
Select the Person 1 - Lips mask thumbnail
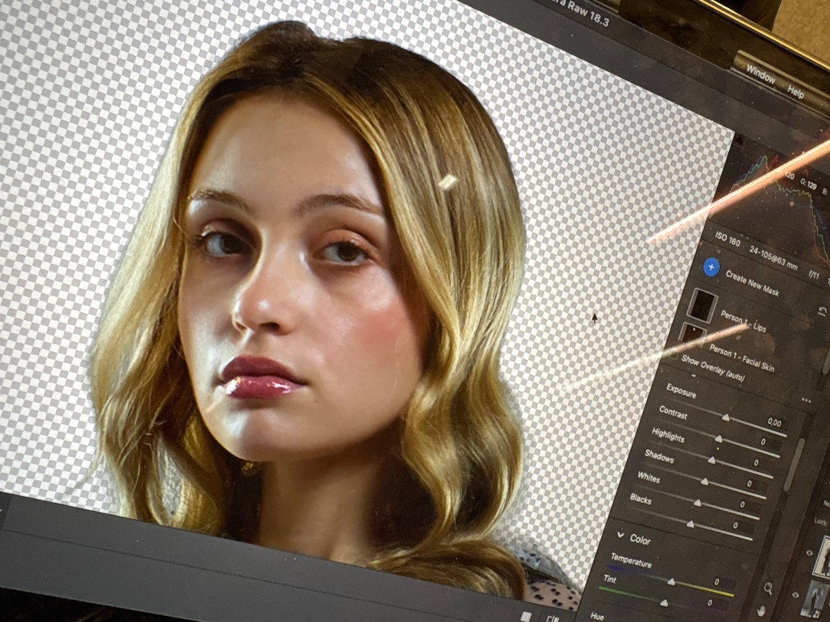[703, 305]
